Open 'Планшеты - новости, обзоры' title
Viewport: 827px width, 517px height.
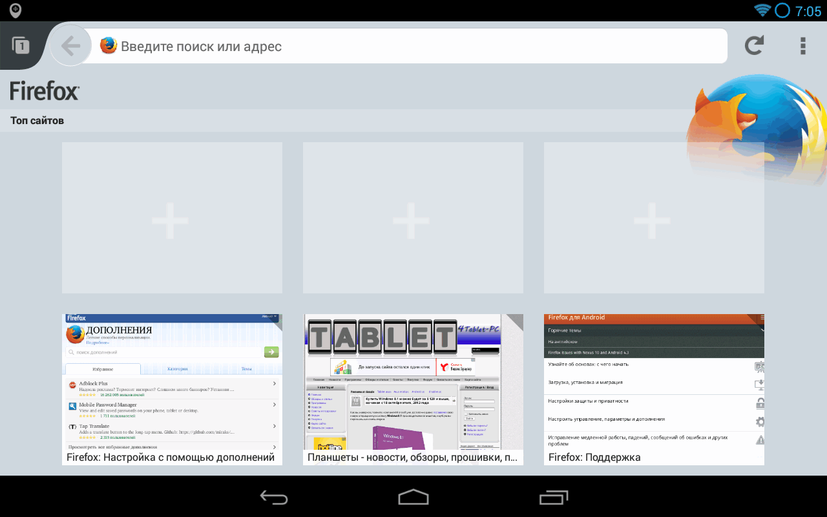click(x=412, y=458)
